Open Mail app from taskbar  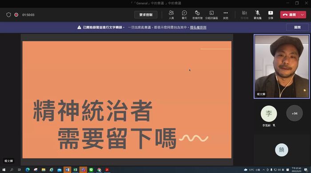coord(59,169)
